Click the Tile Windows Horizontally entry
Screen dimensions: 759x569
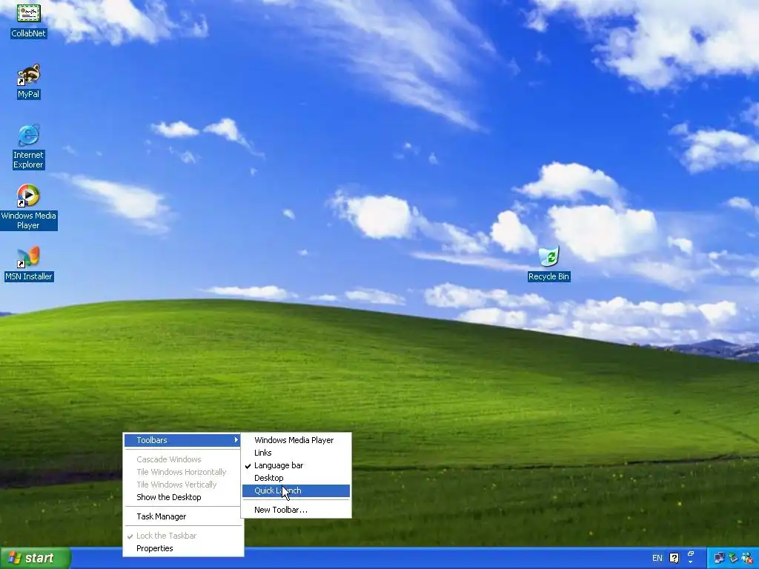pos(182,472)
